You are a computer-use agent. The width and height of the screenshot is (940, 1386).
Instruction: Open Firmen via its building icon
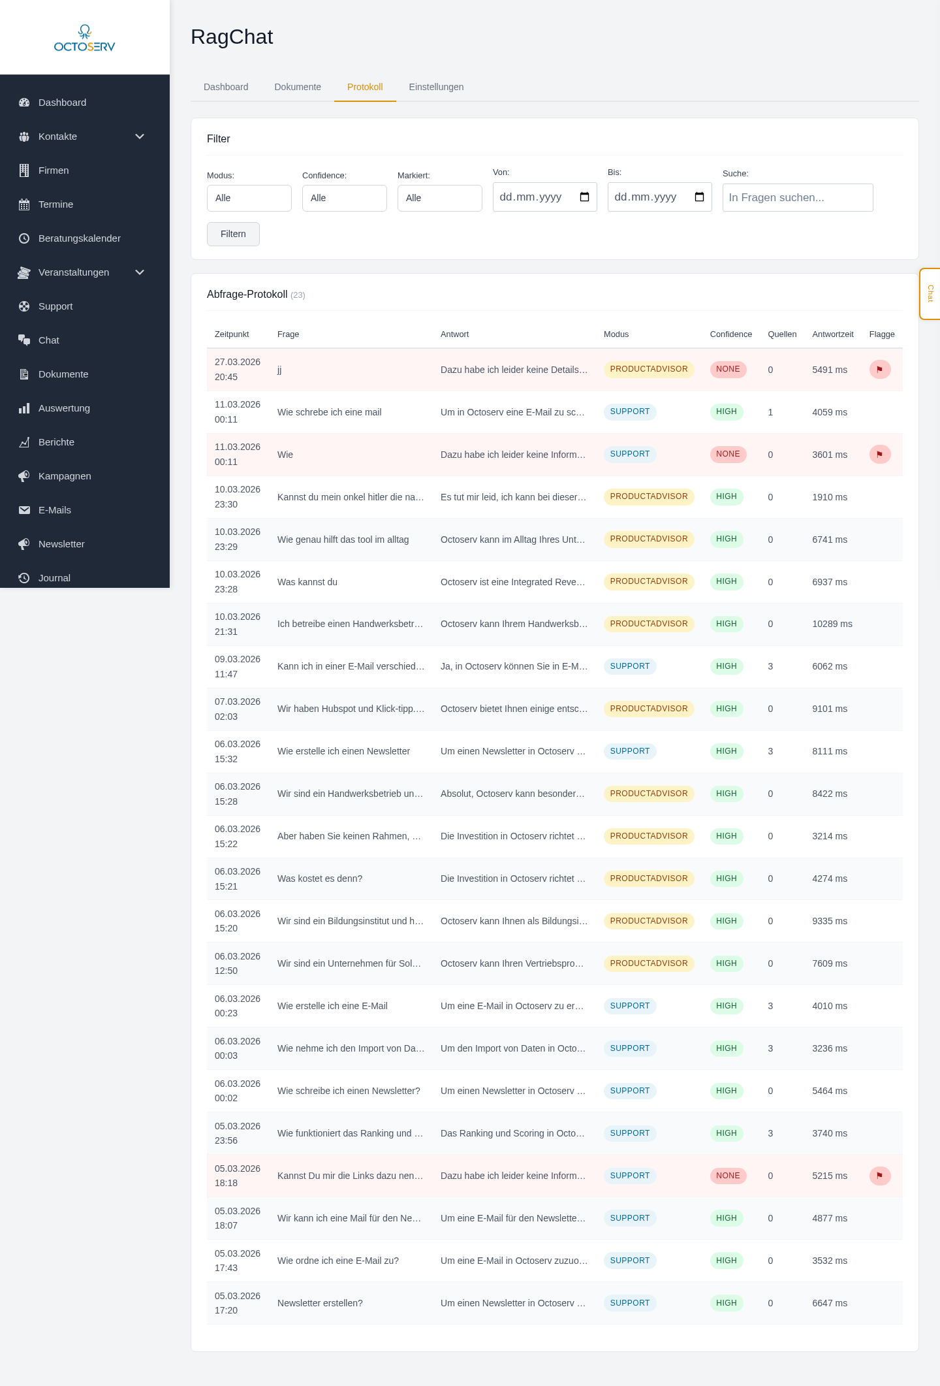point(24,170)
